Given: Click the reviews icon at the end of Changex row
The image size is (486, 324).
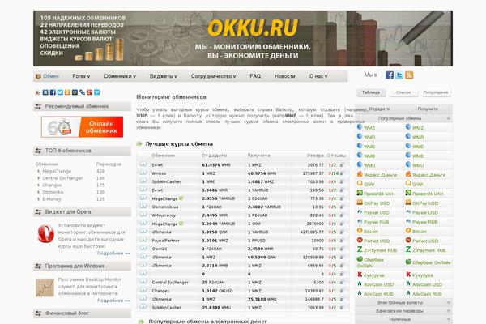Looking at the screenshot, I should (x=342, y=291).
